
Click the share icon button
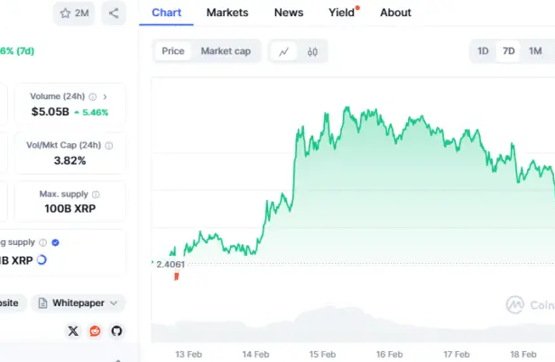[114, 14]
